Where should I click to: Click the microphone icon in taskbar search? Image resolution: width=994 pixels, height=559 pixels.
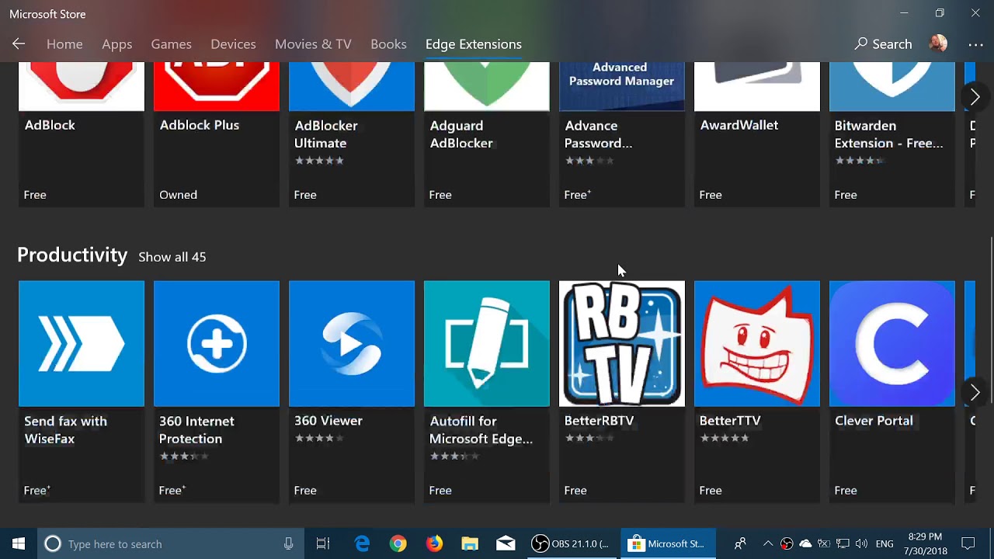288,543
